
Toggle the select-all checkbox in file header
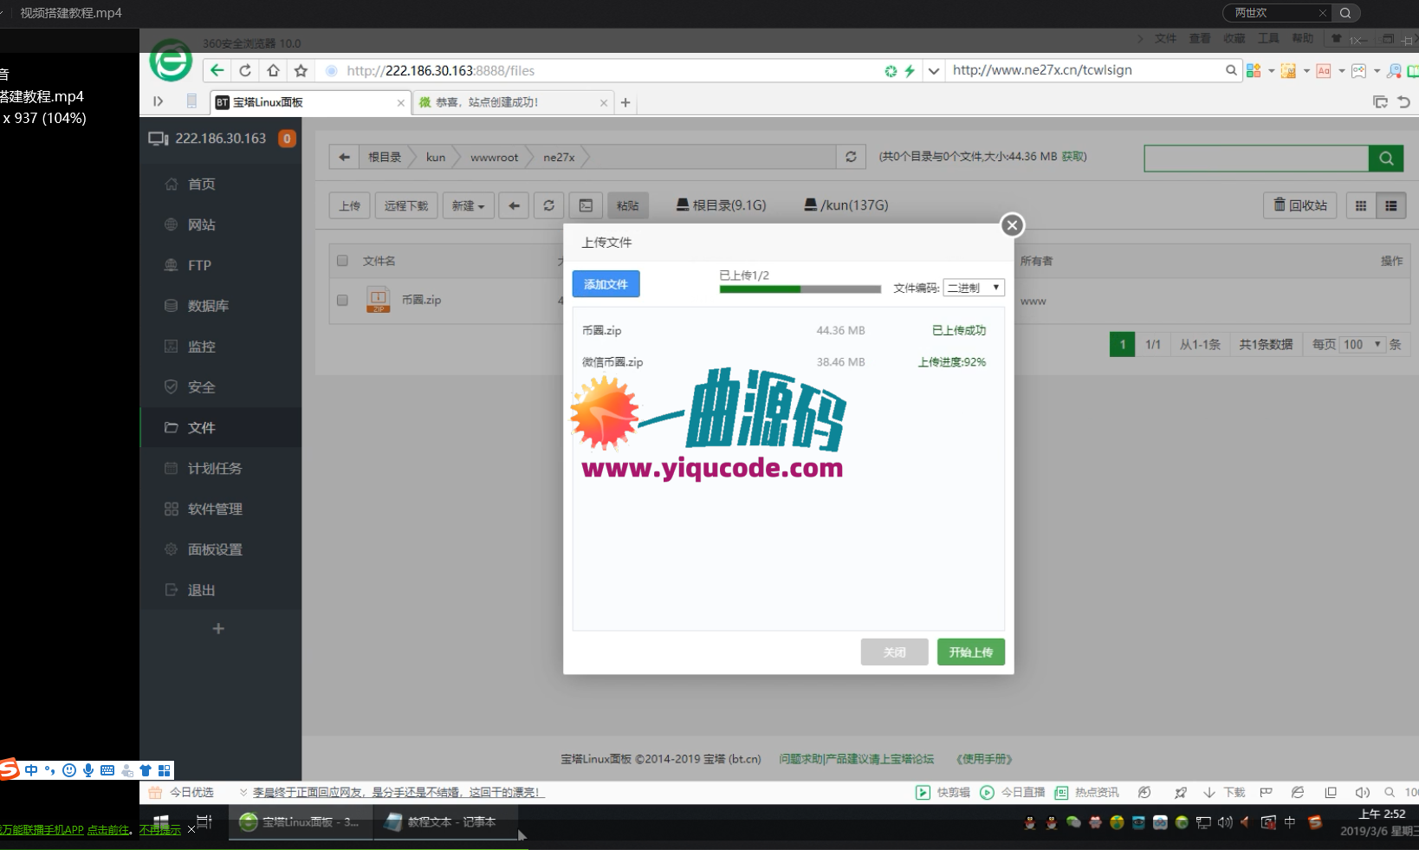342,261
